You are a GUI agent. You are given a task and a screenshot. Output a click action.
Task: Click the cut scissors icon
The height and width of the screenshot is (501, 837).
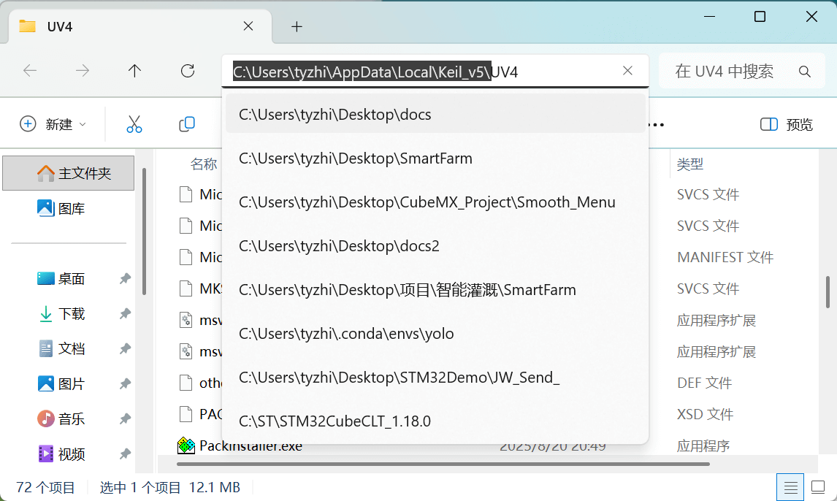coord(134,124)
